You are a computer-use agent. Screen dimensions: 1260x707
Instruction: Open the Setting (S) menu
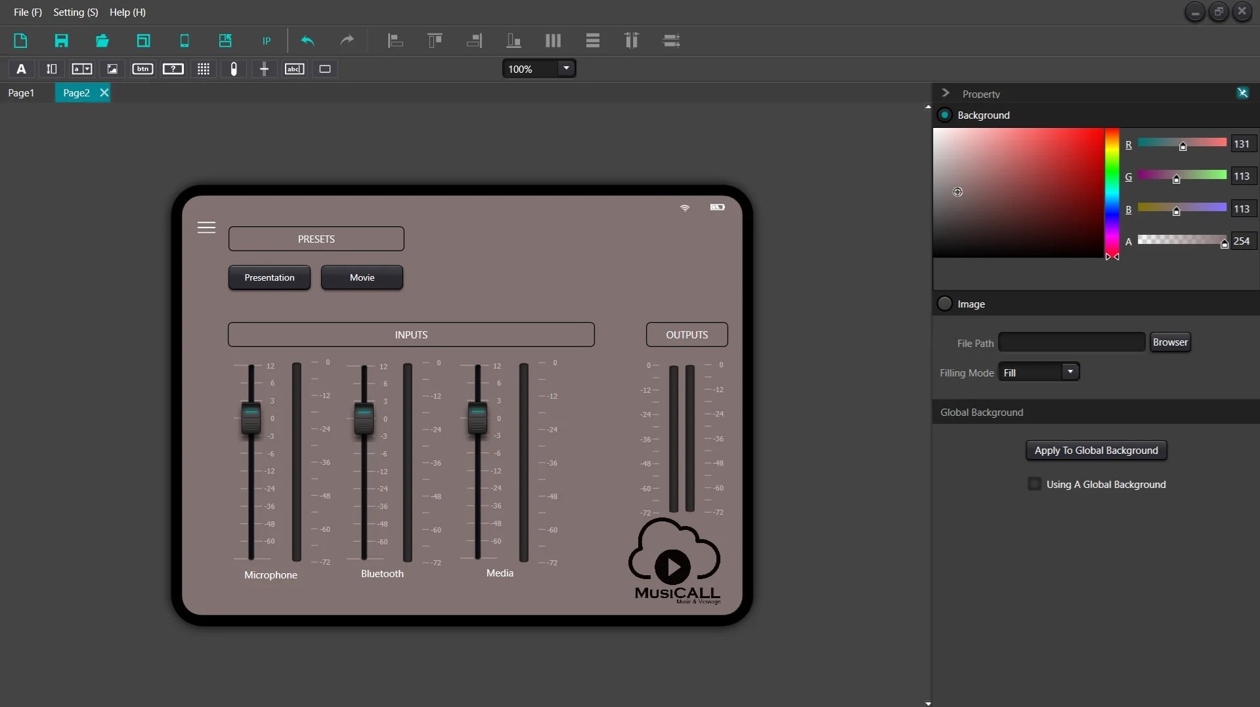76,12
